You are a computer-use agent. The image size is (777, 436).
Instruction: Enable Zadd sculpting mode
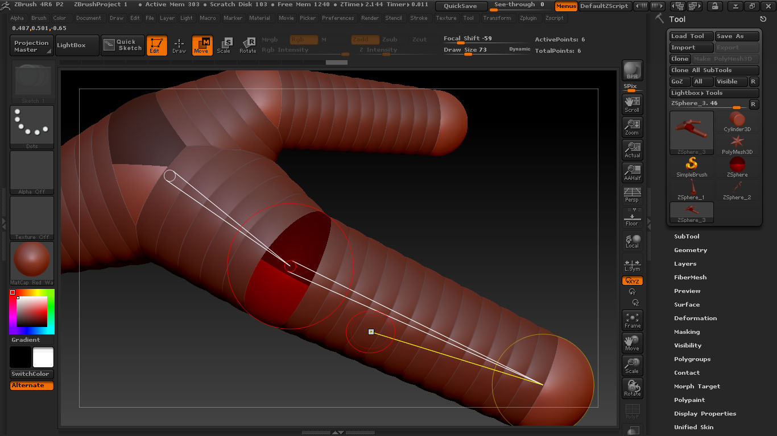365,40
